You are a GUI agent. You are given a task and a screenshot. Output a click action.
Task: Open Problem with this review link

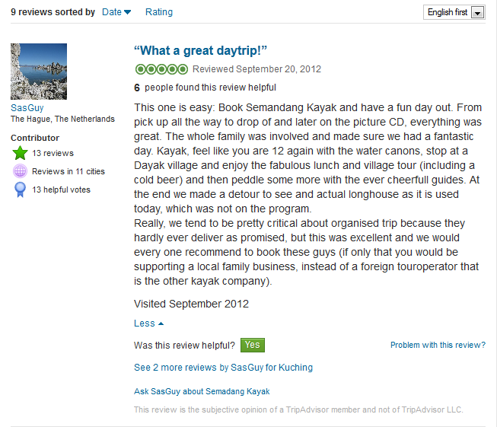(438, 345)
